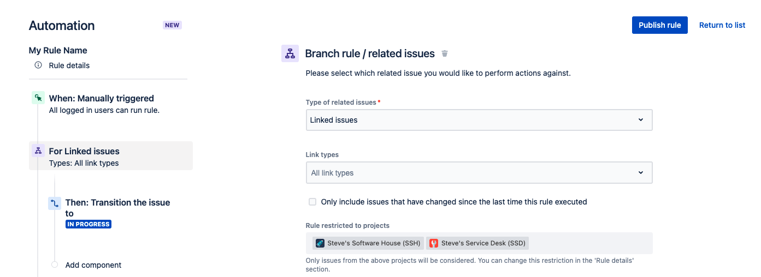Image resolution: width=761 pixels, height=277 pixels.
Task: Delete the branch rule with trash icon
Action: [445, 53]
